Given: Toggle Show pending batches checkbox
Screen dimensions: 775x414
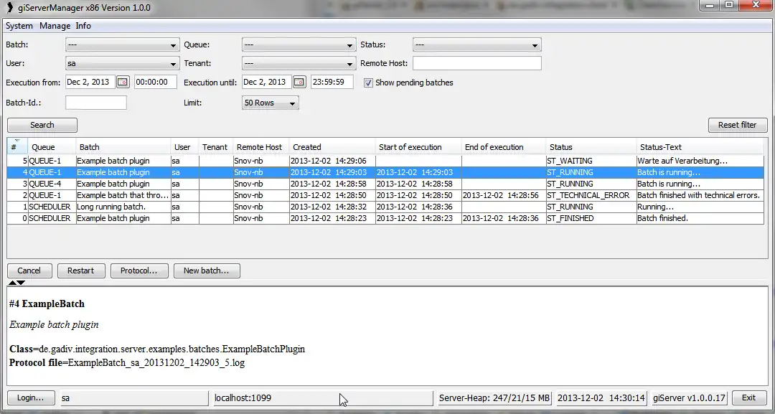Looking at the screenshot, I should 368,83.
